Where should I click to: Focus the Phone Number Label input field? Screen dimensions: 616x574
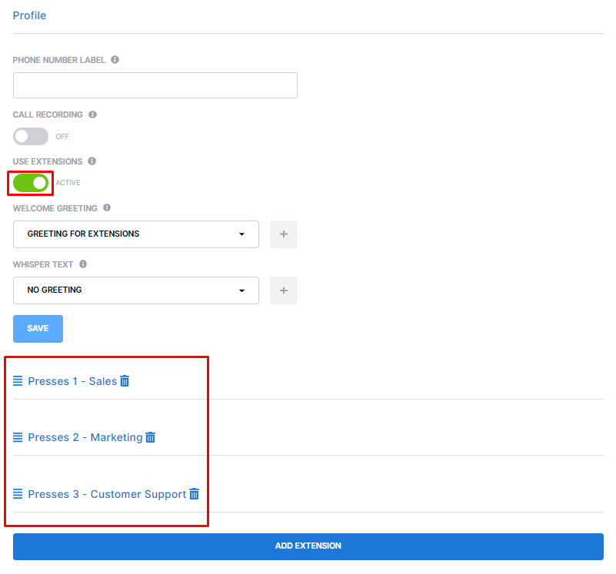(x=155, y=85)
